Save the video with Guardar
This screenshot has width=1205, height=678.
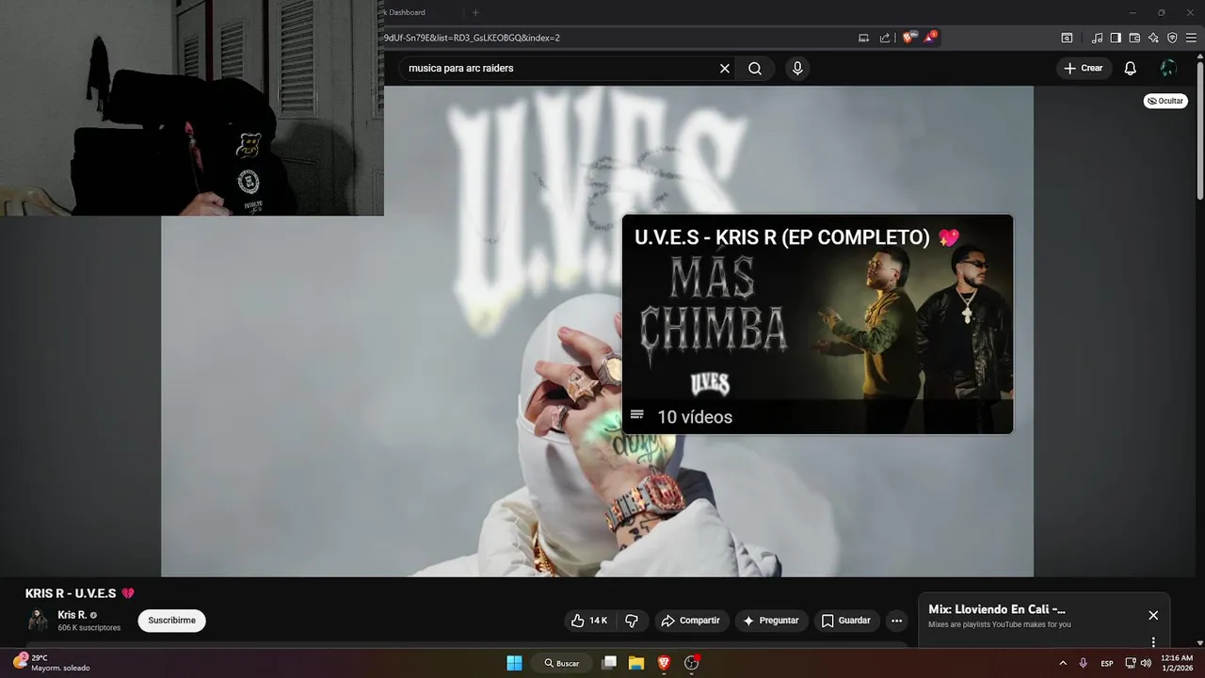tap(845, 621)
